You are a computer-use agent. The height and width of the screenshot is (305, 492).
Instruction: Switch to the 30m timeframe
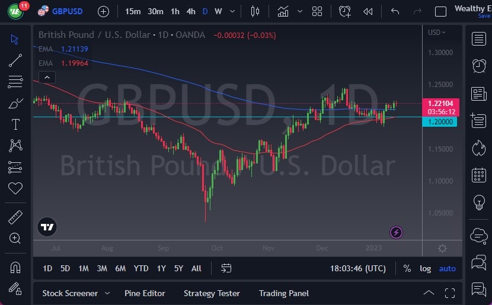(x=155, y=12)
